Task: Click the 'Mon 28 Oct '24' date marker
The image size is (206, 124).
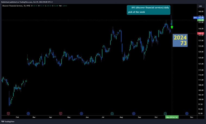Action: tap(172, 117)
